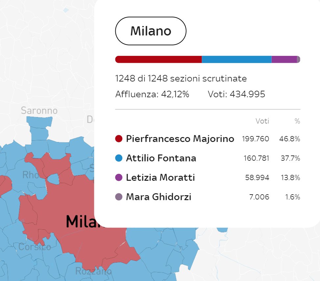320x281 pixels.
Task: Select candidate Pierfrancesco Majorino
Action: click(x=180, y=139)
